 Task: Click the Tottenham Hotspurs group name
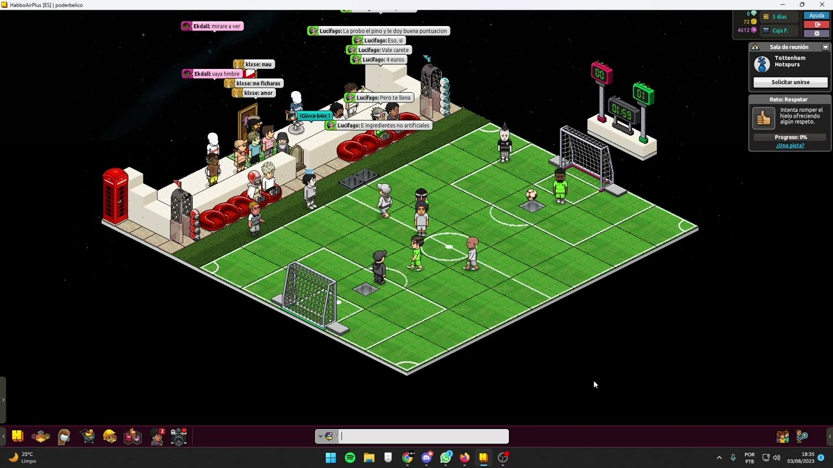pyautogui.click(x=790, y=61)
